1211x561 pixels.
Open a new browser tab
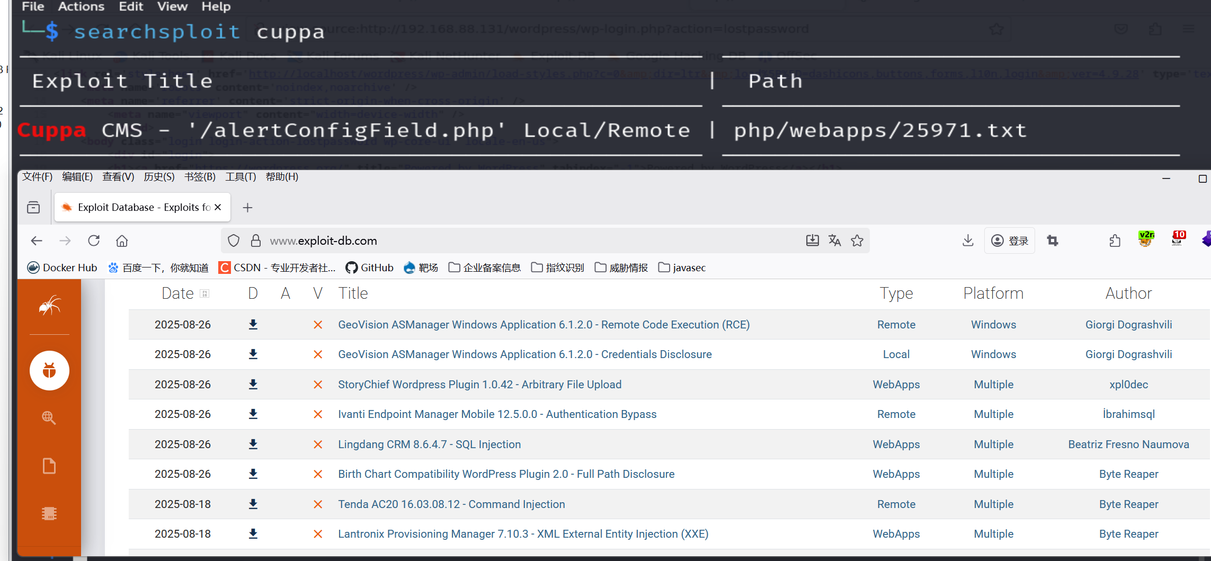pyautogui.click(x=247, y=208)
